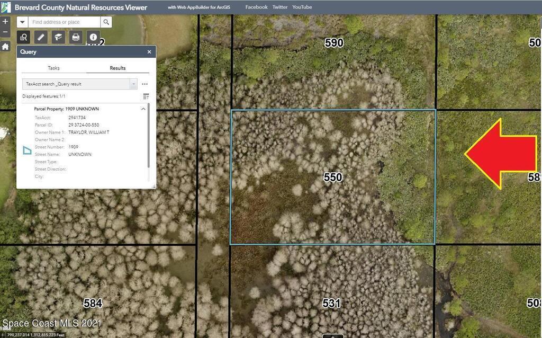Zoom in on the map
Screen dimensions: 542x338
pyautogui.click(x=5, y=22)
